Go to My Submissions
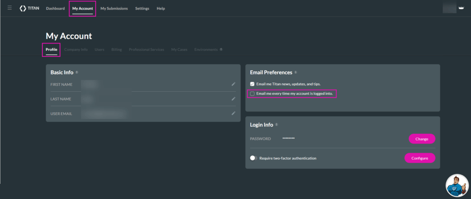 tap(114, 9)
